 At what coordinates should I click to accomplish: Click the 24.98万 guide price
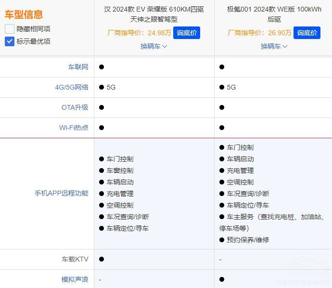pos(159,33)
